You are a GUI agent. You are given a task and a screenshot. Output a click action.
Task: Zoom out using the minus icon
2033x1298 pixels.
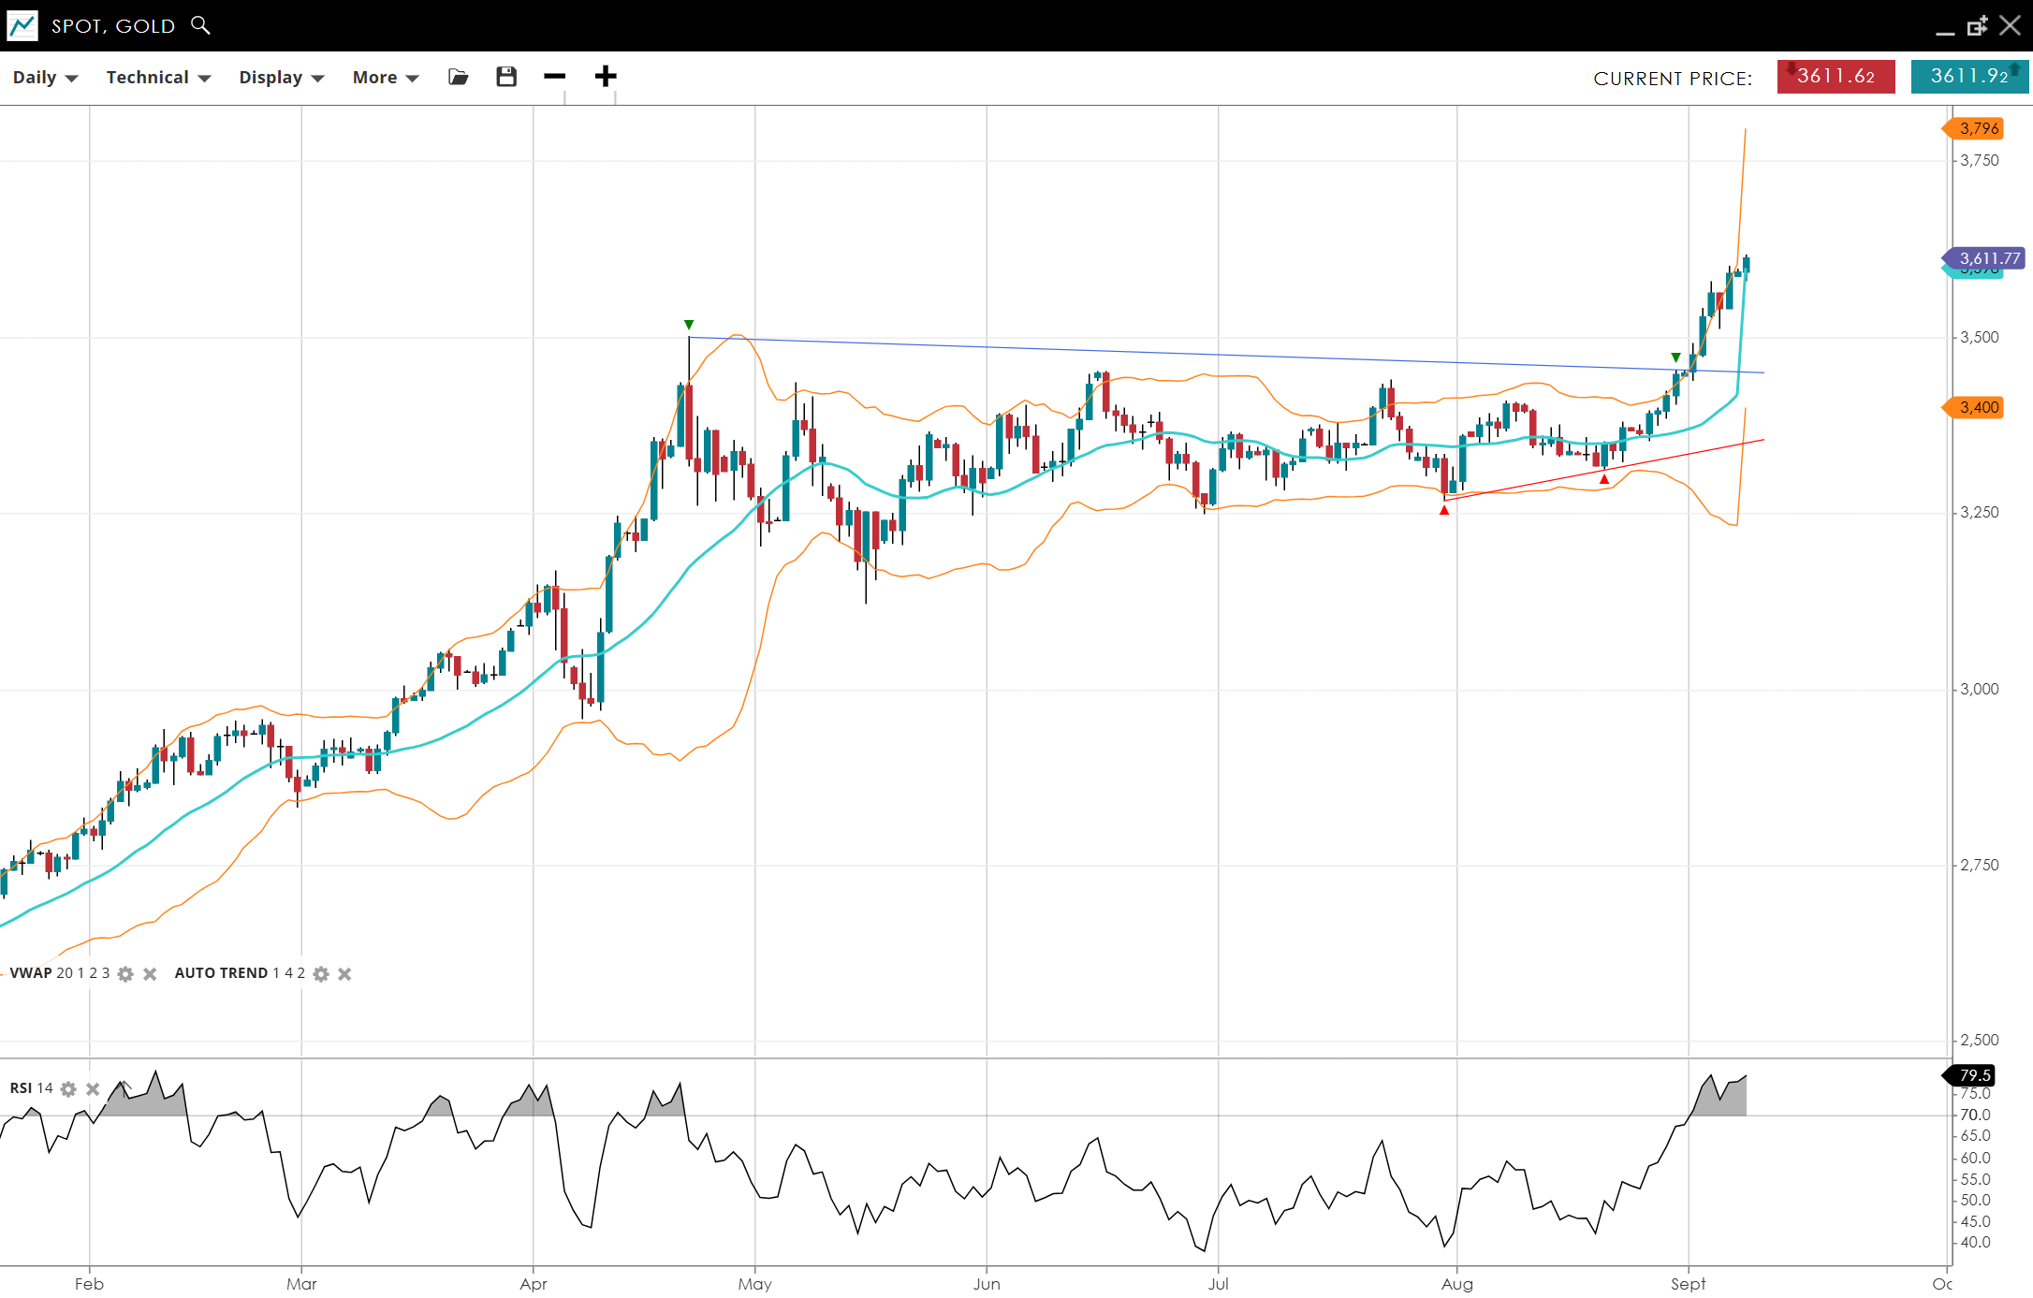(x=554, y=77)
